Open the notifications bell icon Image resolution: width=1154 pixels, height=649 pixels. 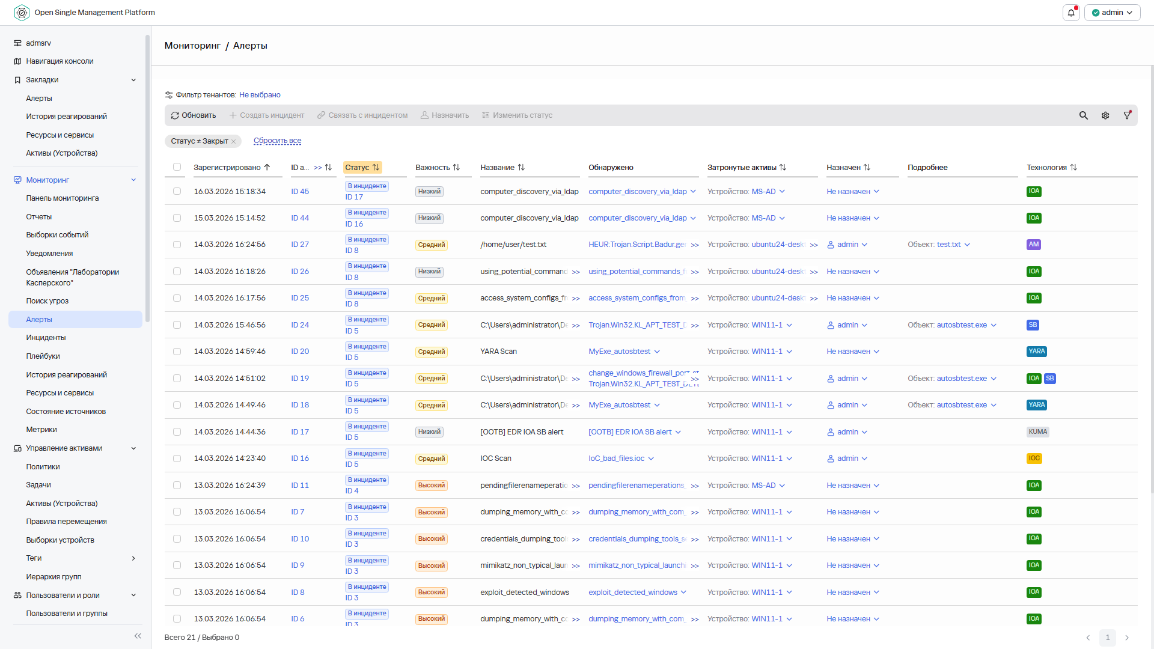pos(1071,13)
